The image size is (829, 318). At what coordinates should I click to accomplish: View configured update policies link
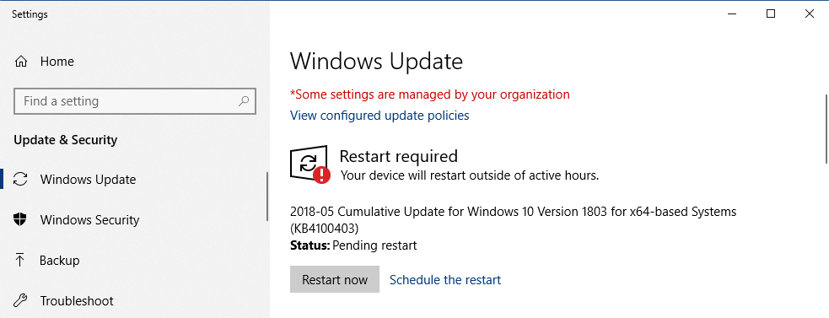380,115
